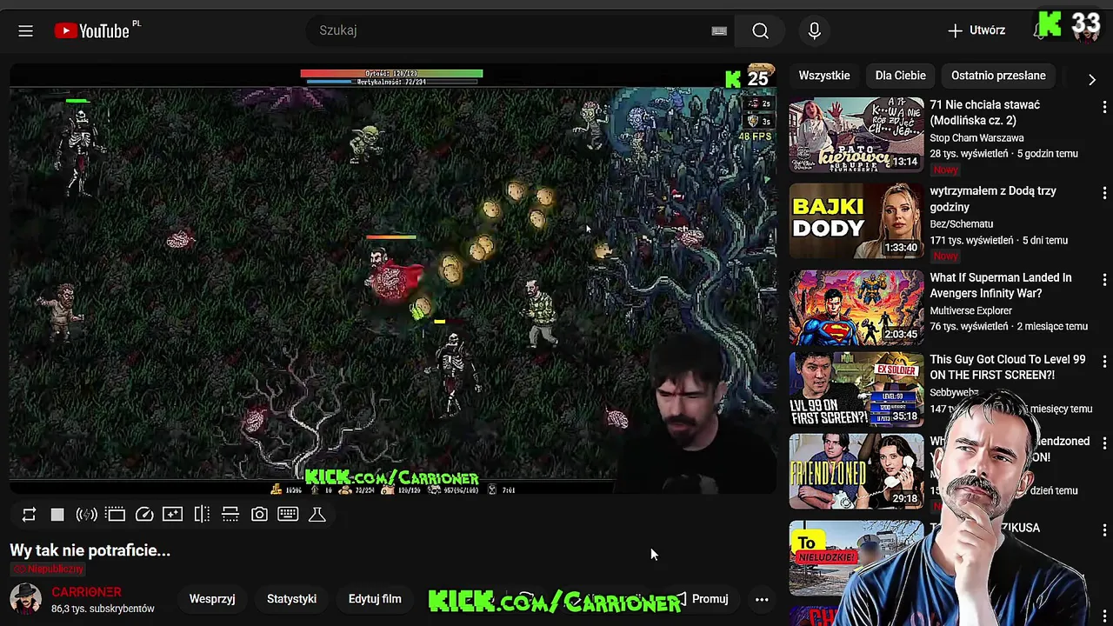
Task: Click the Edytuj film button
Action: point(375,599)
